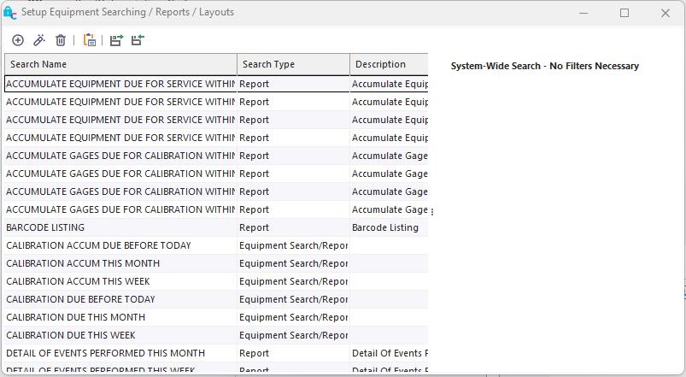Click the import icon with left arrow
This screenshot has height=377, width=686.
point(138,40)
